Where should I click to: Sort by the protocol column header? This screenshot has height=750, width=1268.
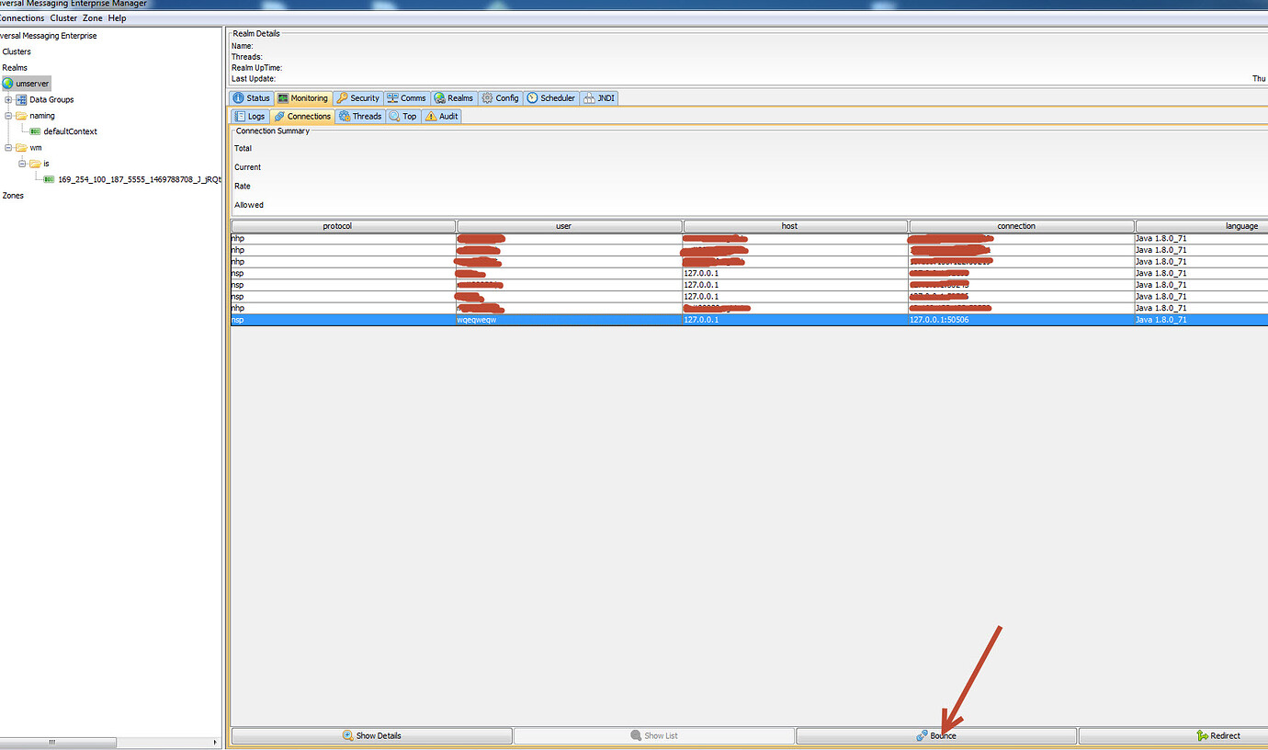(343, 226)
